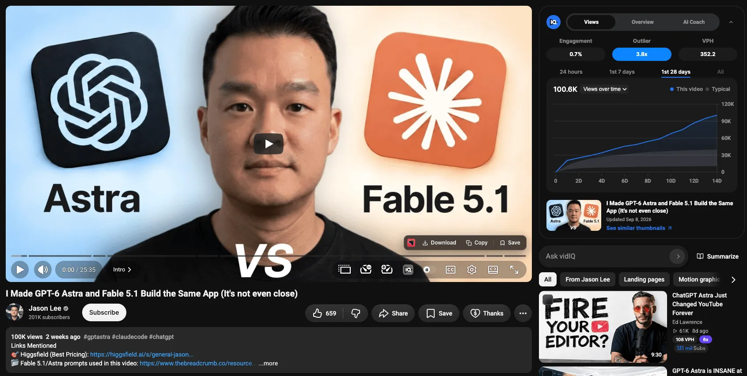Open the #chatgpt hashtag
The width and height of the screenshot is (747, 376).
point(161,337)
